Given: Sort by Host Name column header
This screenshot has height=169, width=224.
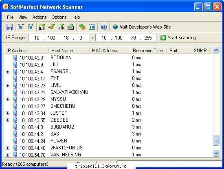Looking at the screenshot, I should pyautogui.click(x=69, y=50).
